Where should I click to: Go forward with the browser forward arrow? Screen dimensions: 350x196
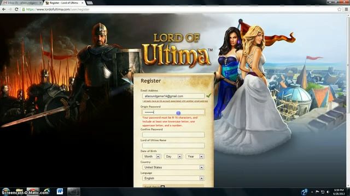tap(10, 9)
